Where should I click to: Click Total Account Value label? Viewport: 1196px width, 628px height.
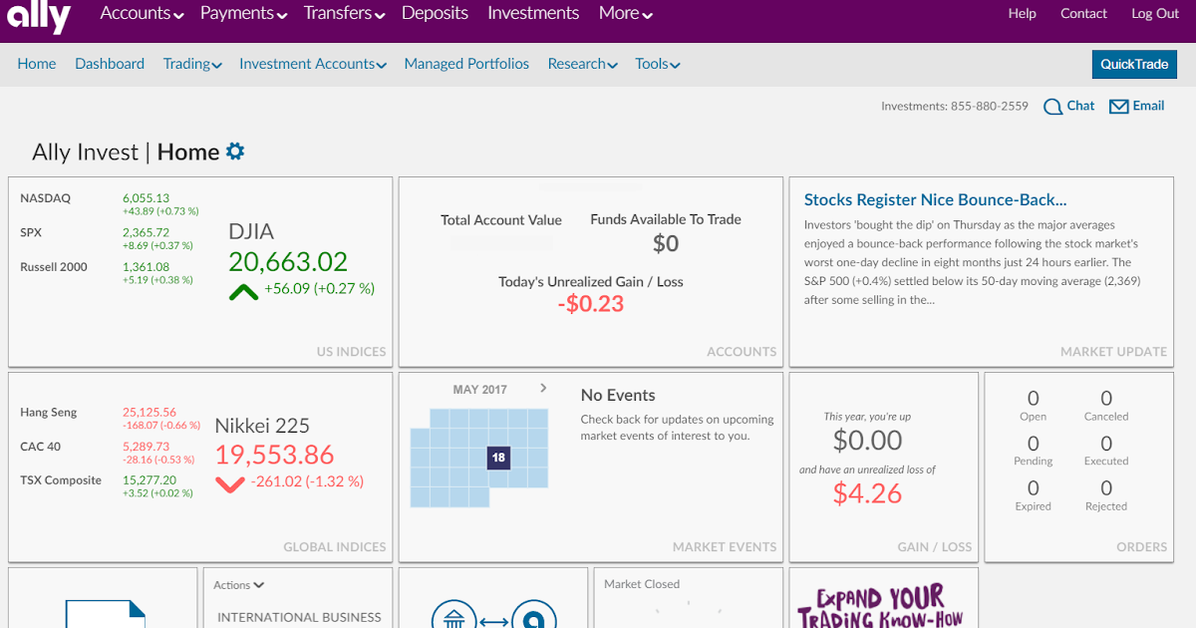(501, 220)
